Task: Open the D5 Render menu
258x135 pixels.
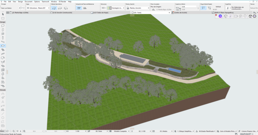Action: pos(62,1)
